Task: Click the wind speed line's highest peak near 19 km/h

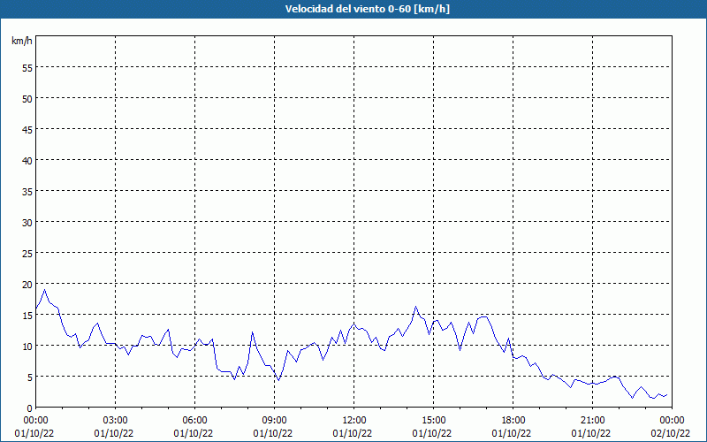Action: pyautogui.click(x=44, y=290)
